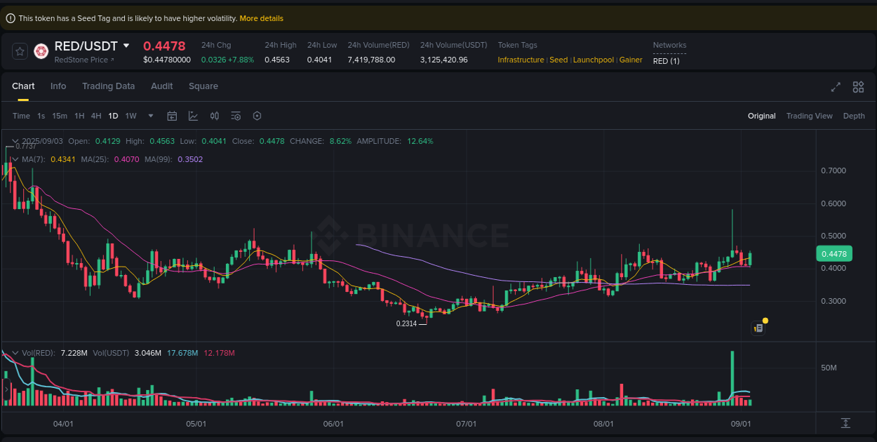Toggle the favorite star for RED/USDT
Image resolution: width=877 pixels, height=442 pixels.
[19, 51]
